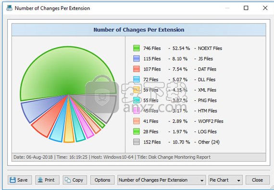This screenshot has height=190, width=274.
Task: Click 'XML Files' legend label
Action: pos(207,90)
